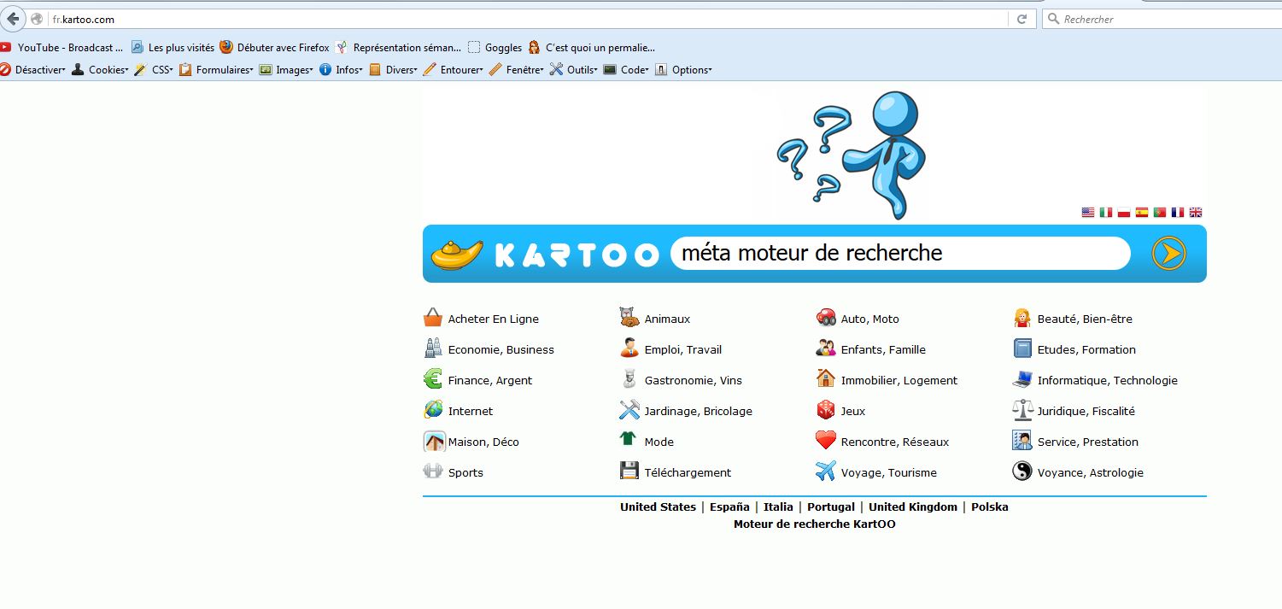Click the orange arrow search button

1168,254
